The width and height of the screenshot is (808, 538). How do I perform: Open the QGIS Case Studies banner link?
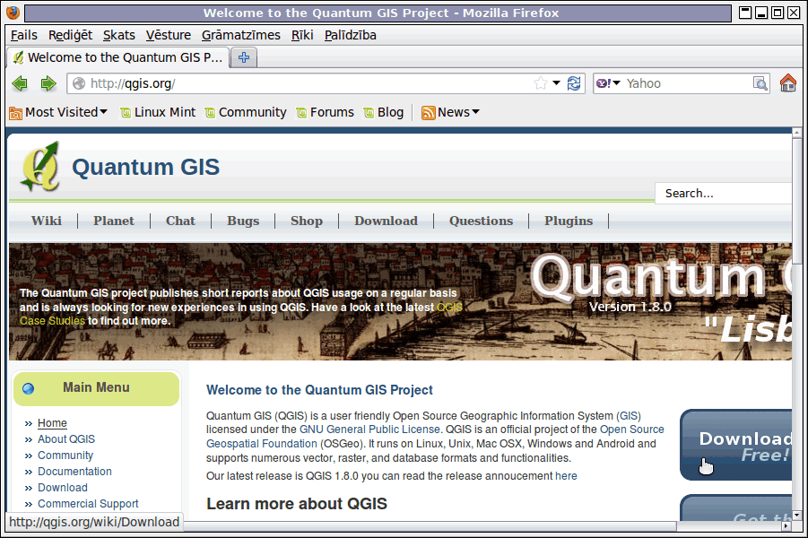pyautogui.click(x=53, y=321)
